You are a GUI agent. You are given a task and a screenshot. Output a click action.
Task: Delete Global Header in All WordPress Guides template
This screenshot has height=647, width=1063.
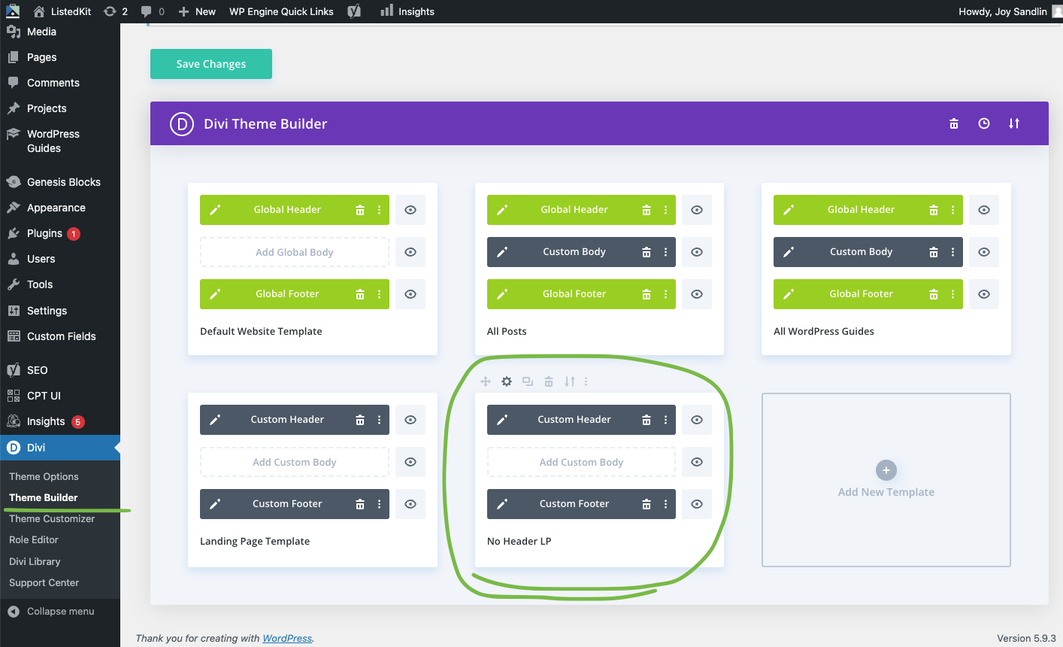(933, 210)
